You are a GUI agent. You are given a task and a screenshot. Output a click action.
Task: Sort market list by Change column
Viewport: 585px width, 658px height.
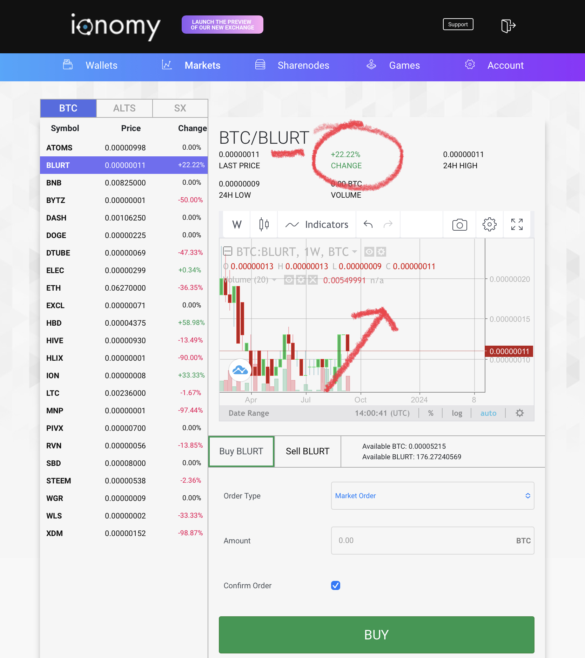click(x=192, y=128)
